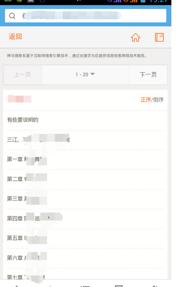Open chapter 有些要说明的
Screen dimensions: 180x287
coord(85,120)
